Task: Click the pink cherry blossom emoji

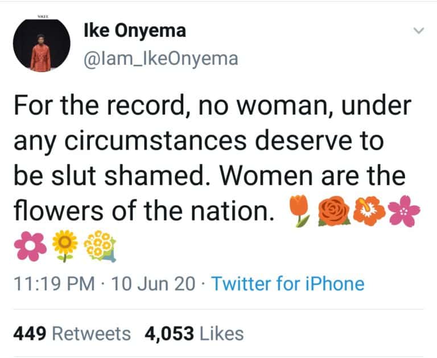Action: pos(405,213)
